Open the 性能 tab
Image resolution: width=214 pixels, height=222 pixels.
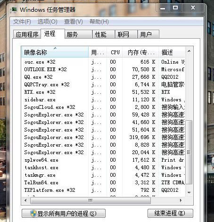pos(104,34)
